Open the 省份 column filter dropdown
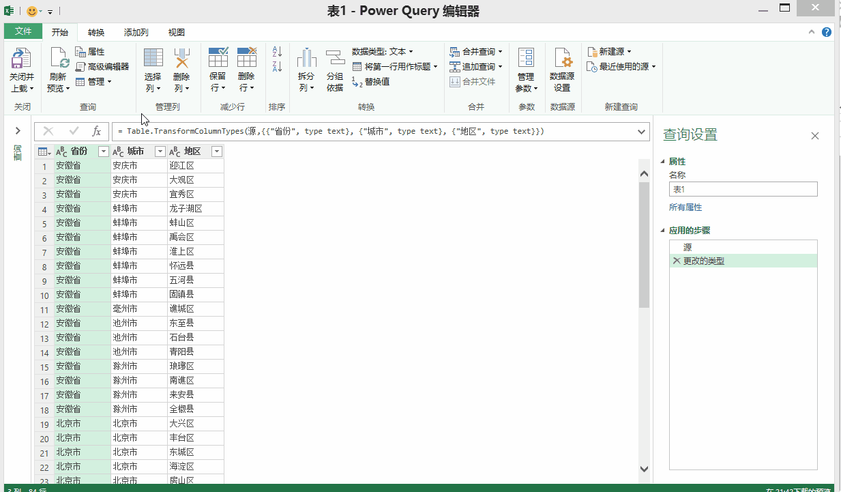 104,151
